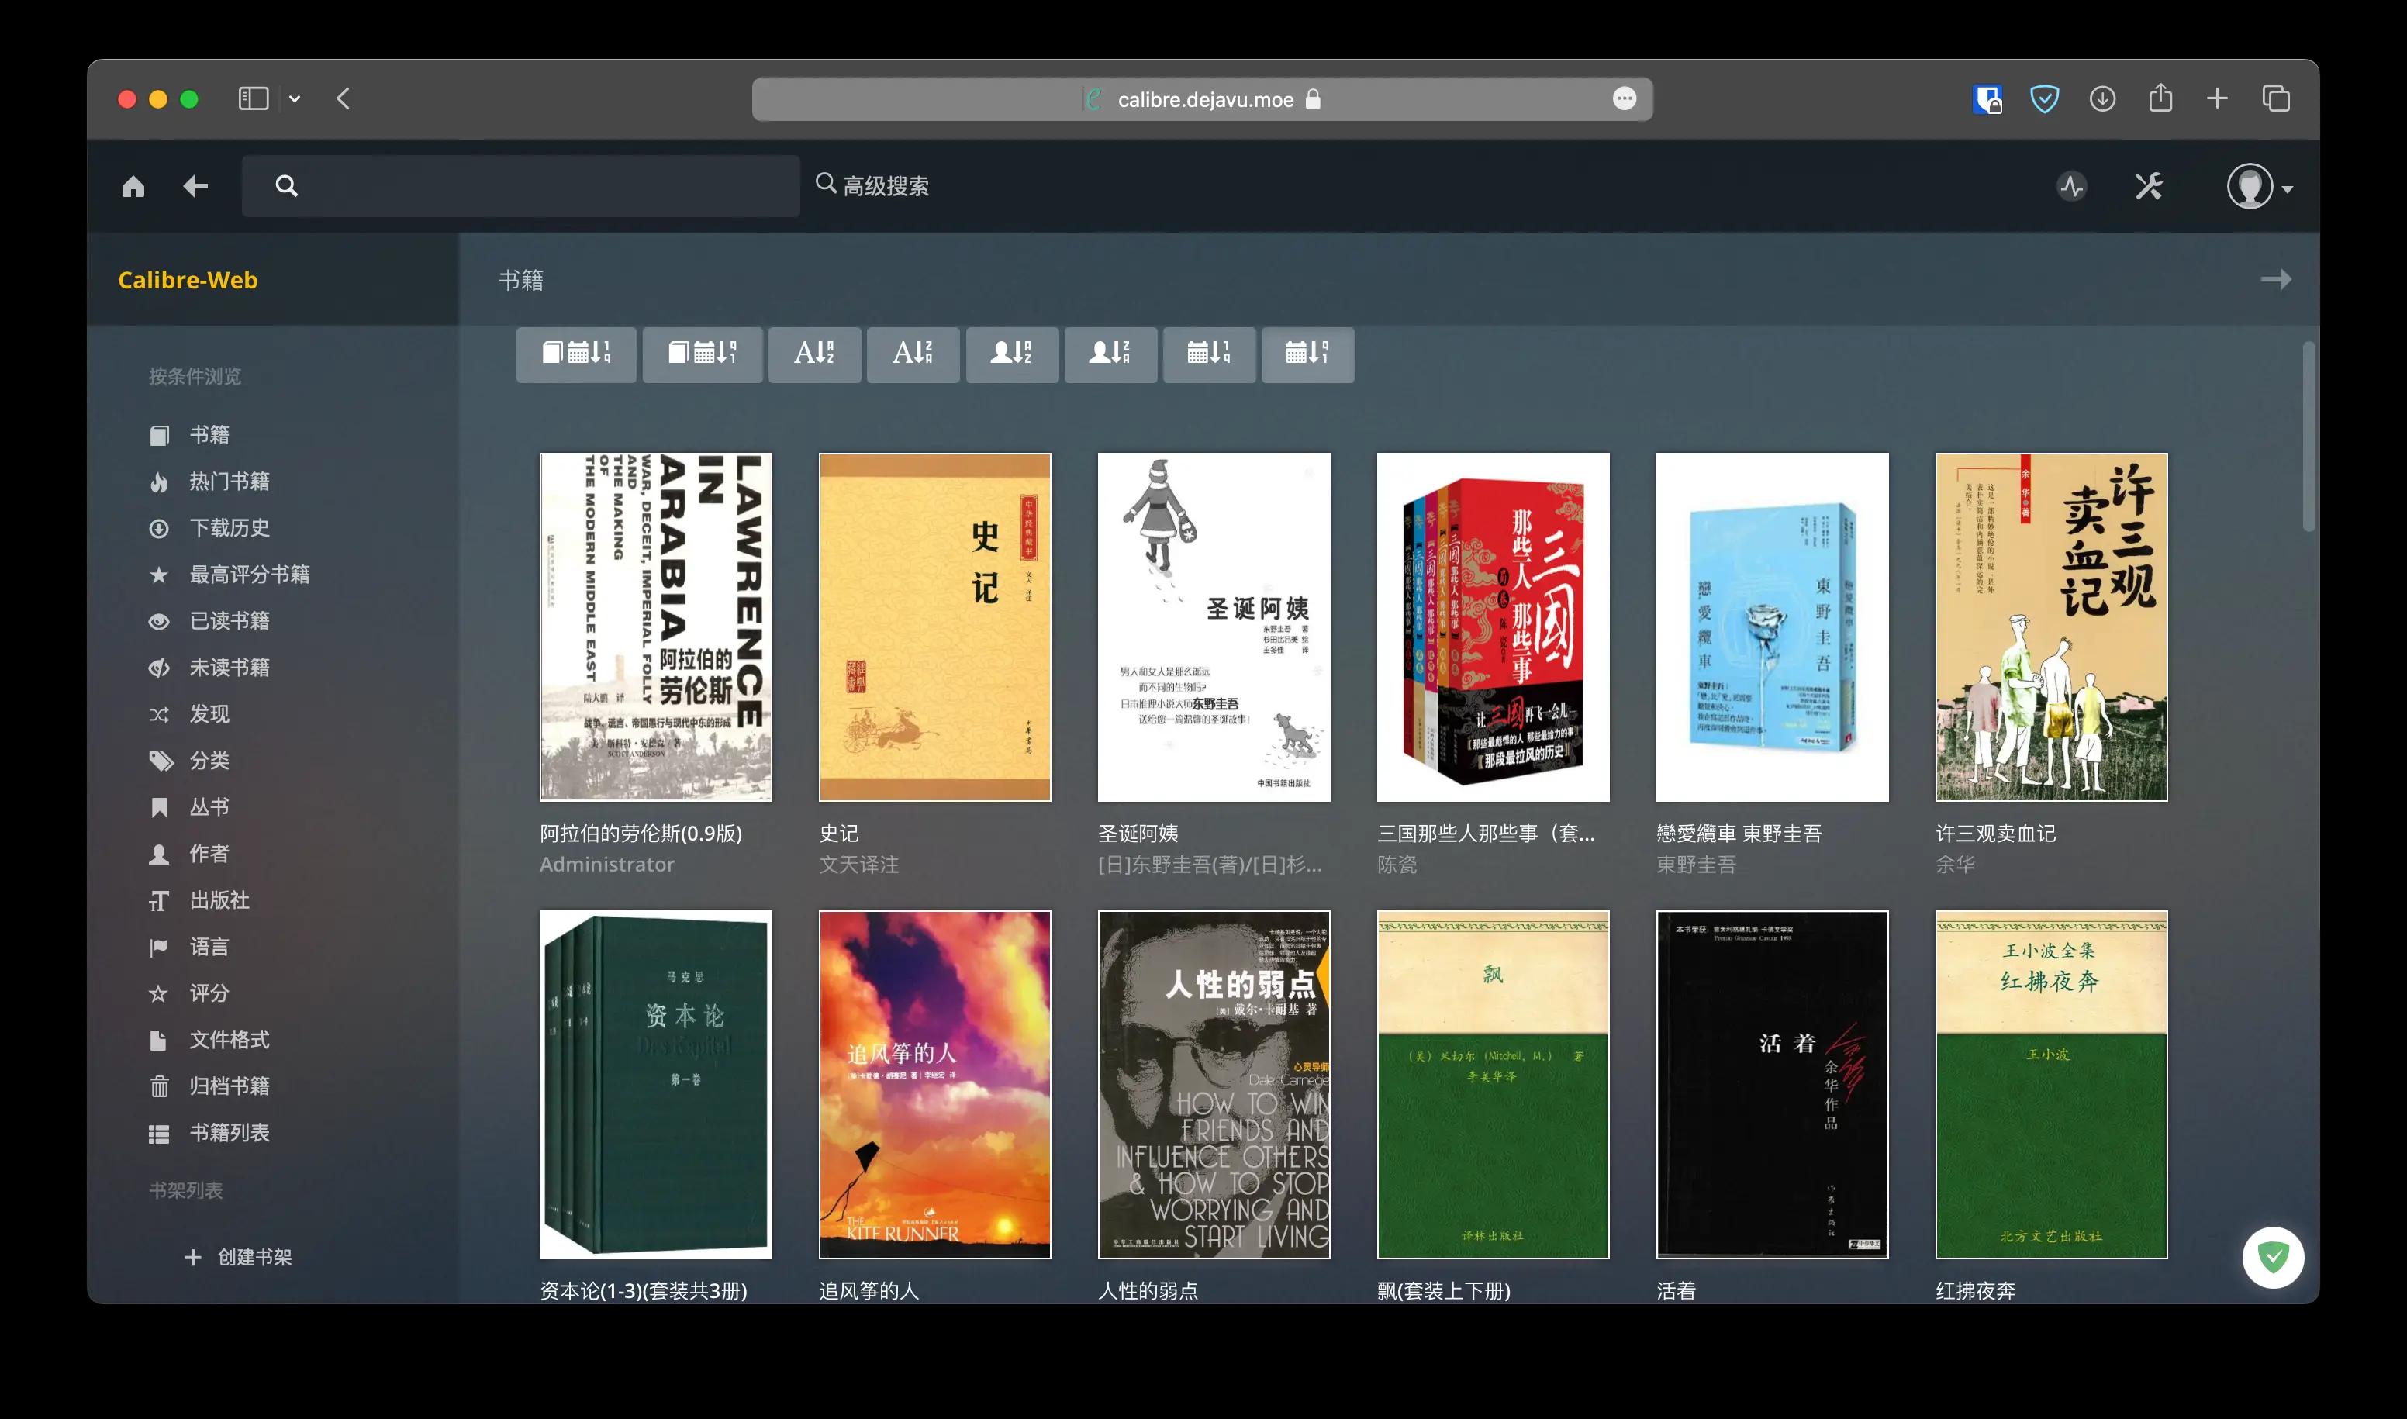Open 许三观卖血记 book cover
Viewport: 2407px width, 1419px height.
tap(2051, 627)
